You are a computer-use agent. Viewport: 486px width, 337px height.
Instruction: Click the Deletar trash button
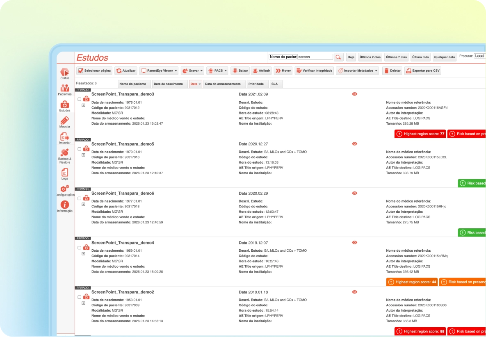click(392, 71)
